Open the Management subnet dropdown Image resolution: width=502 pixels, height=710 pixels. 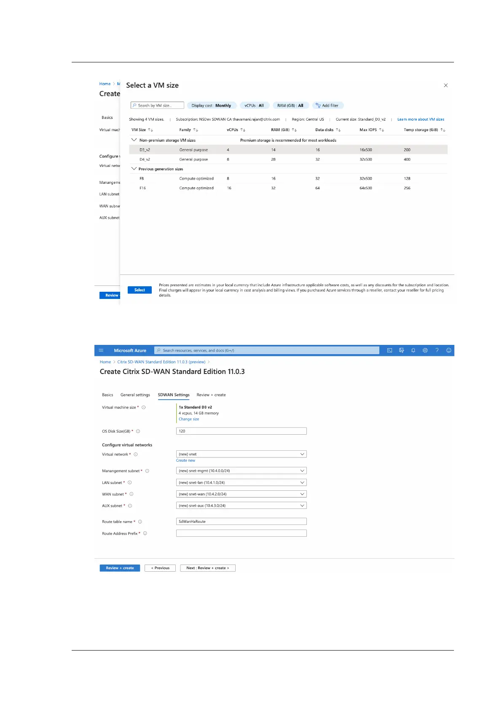click(x=241, y=471)
